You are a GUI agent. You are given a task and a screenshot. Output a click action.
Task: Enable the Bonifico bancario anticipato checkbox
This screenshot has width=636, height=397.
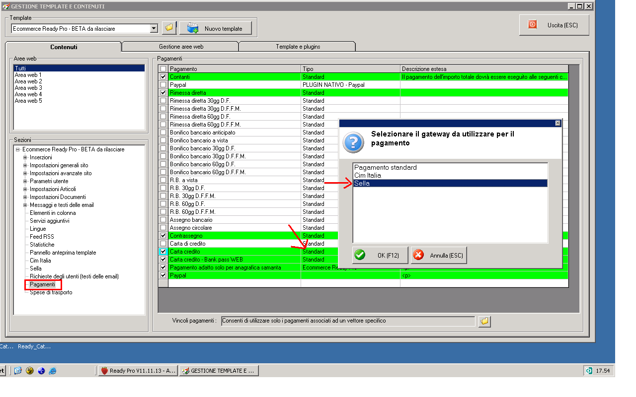pyautogui.click(x=163, y=132)
